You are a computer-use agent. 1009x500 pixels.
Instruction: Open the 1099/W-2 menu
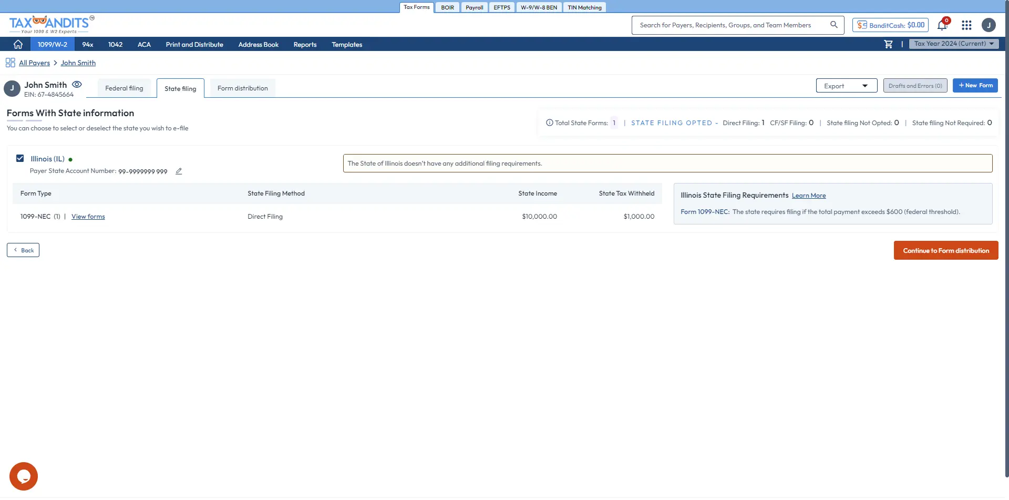53,44
